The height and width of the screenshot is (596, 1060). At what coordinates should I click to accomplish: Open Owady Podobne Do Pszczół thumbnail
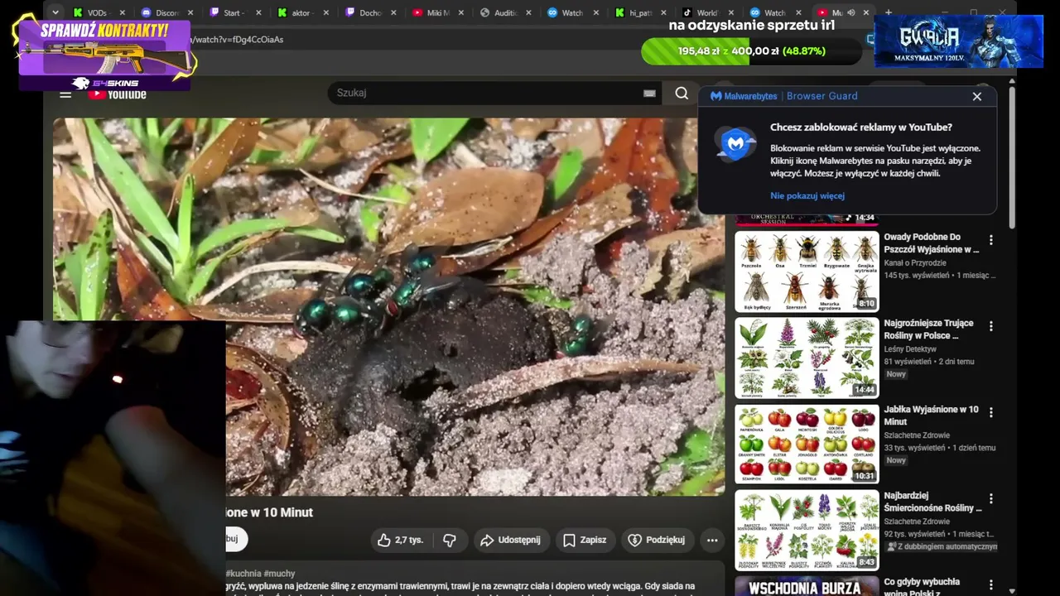coord(807,272)
